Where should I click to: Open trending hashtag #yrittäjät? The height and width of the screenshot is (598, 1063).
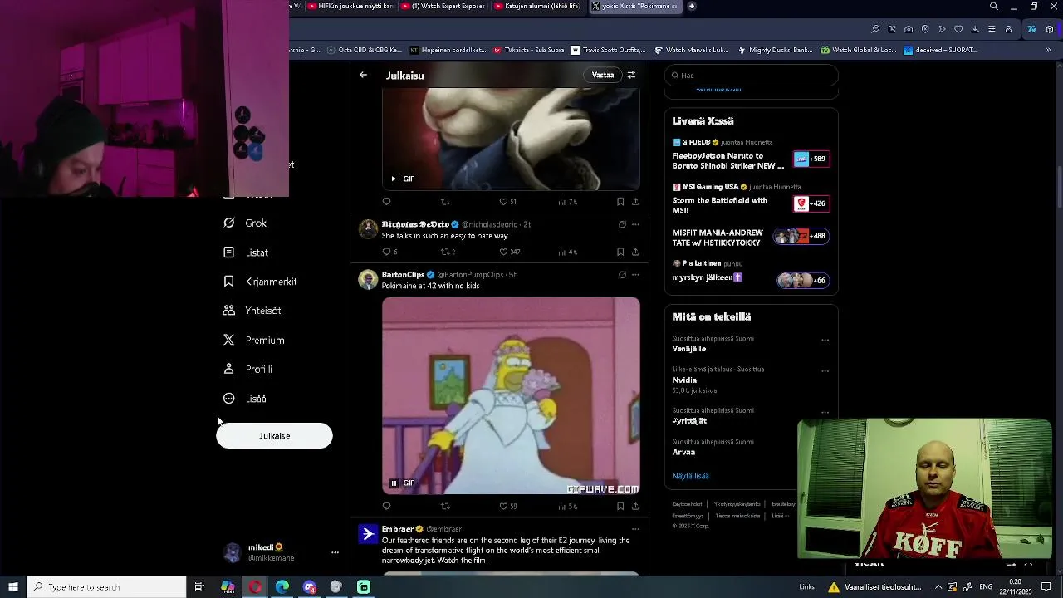(689, 421)
